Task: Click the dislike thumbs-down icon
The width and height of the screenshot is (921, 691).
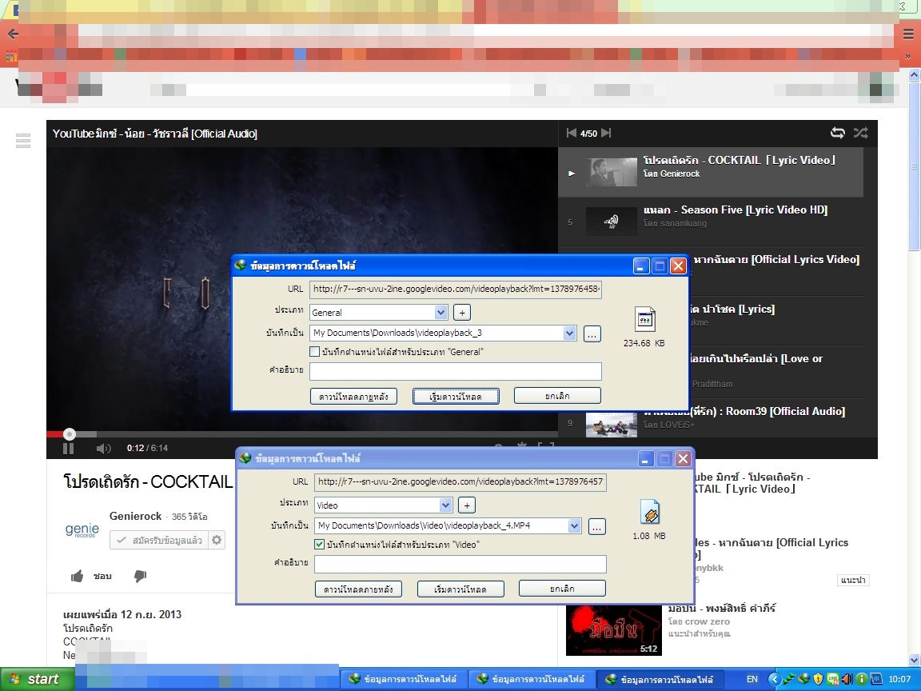Action: pyautogui.click(x=140, y=577)
